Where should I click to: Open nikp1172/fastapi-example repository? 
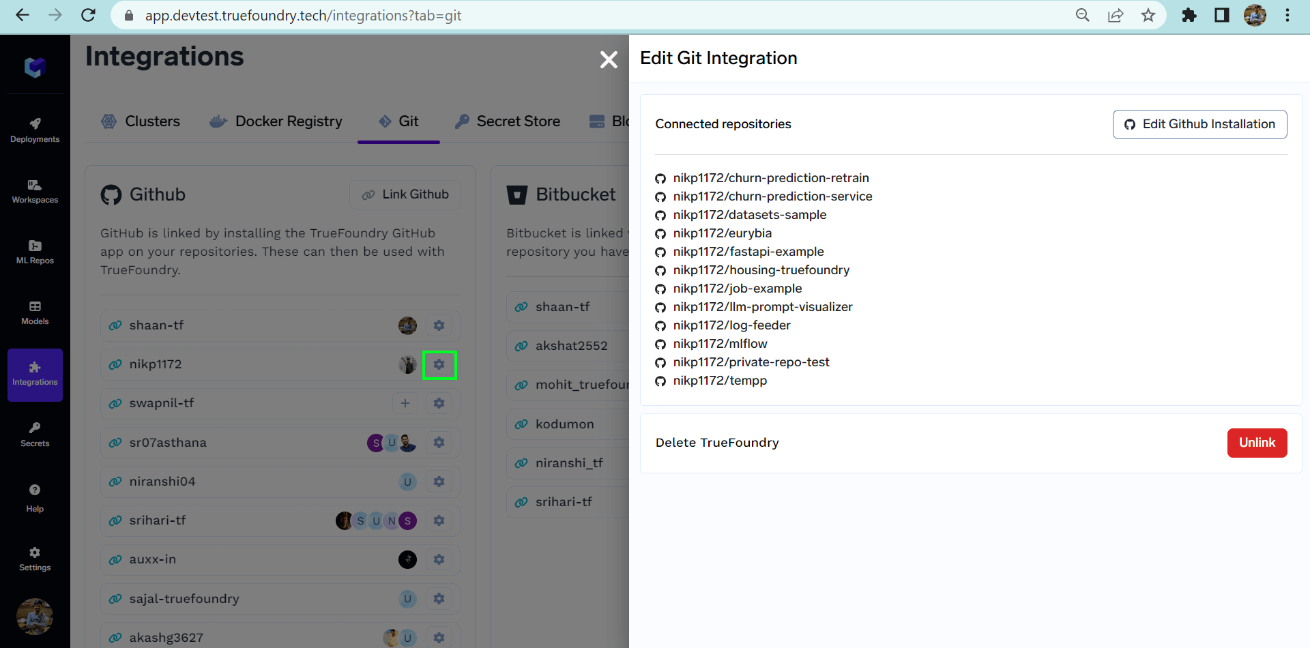click(748, 252)
